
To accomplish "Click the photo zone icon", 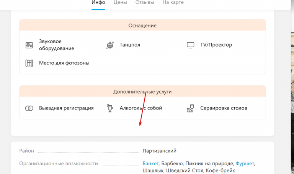I will (x=29, y=63).
